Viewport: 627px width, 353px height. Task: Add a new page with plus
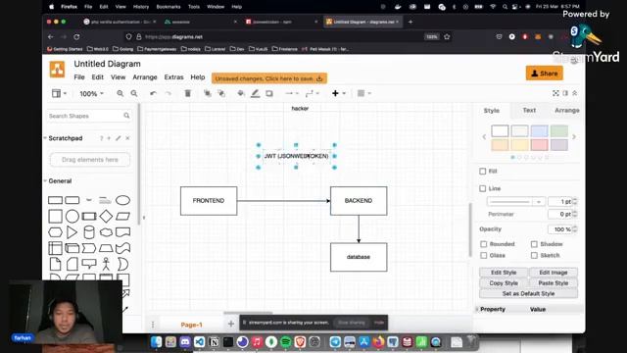231,324
